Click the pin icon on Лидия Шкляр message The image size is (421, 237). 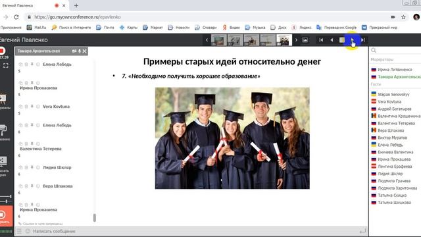click(x=32, y=167)
